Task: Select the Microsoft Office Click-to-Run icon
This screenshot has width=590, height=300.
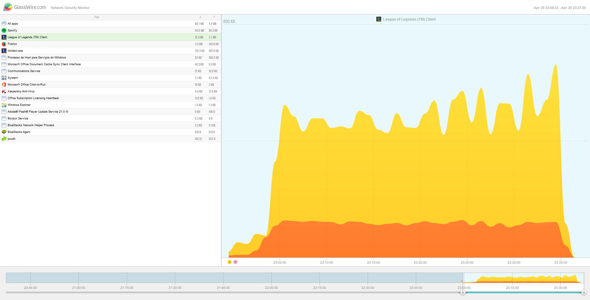Action: coord(4,85)
